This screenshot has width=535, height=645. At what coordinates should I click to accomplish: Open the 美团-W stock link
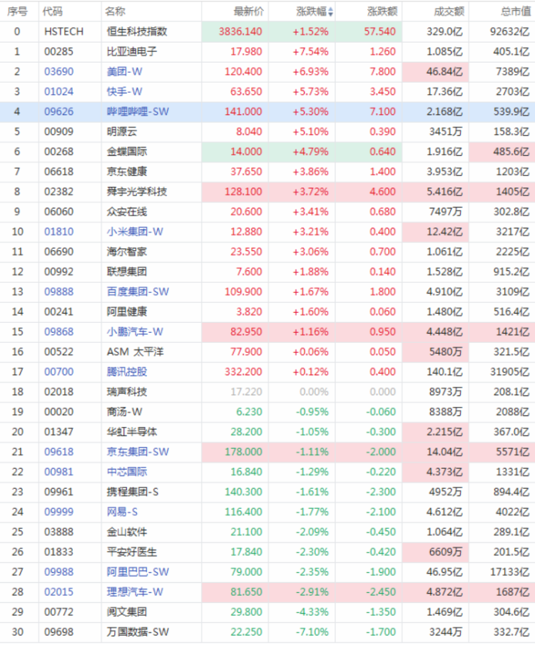(125, 71)
